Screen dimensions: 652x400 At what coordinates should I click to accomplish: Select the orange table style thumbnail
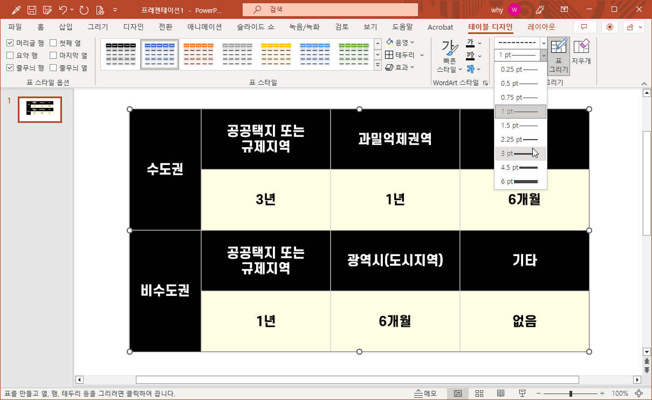pos(198,54)
